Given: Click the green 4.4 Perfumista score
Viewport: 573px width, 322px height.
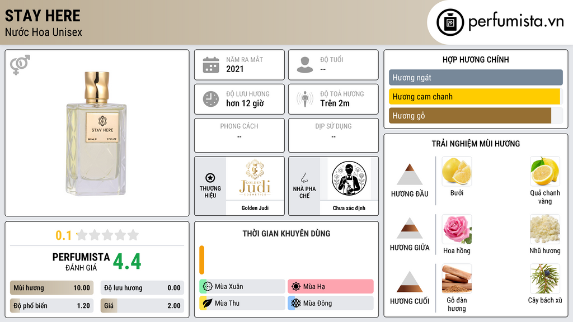Looking at the screenshot, I should click(127, 262).
